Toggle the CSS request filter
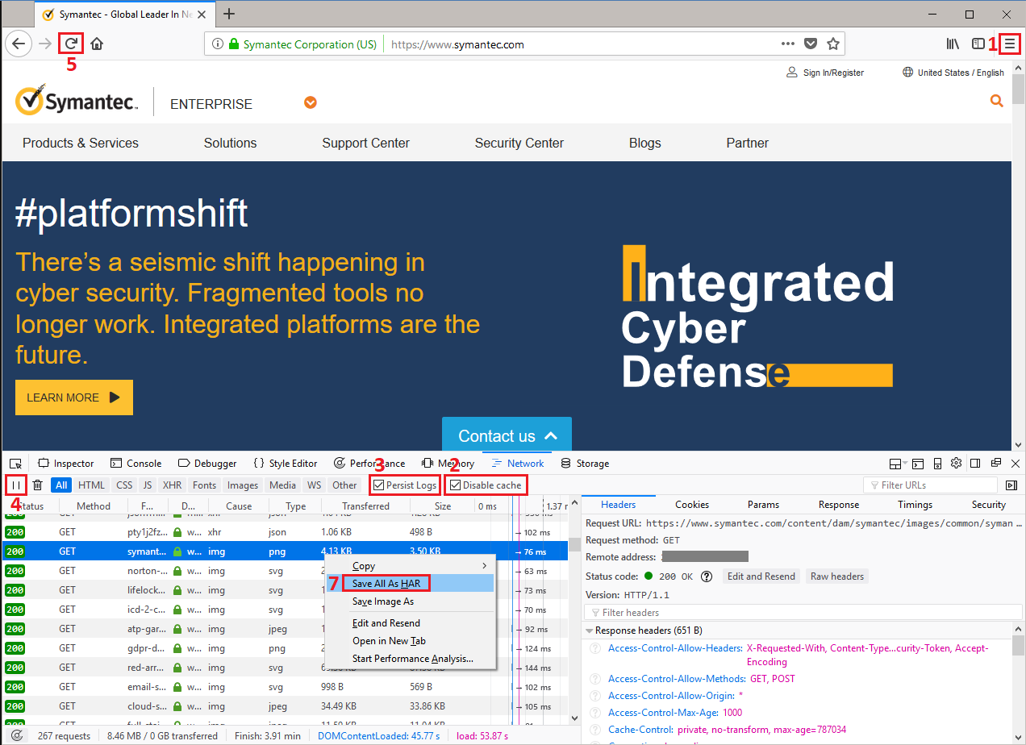Screen dimensions: 1026x745 pos(124,485)
